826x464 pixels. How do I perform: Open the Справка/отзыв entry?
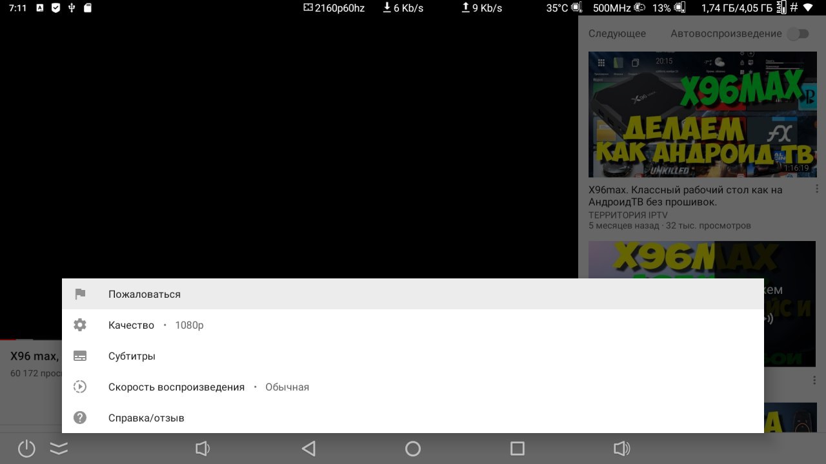coord(413,418)
